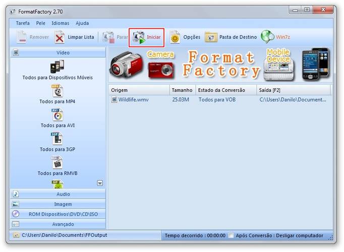Sort by the Origem column header

(139, 90)
